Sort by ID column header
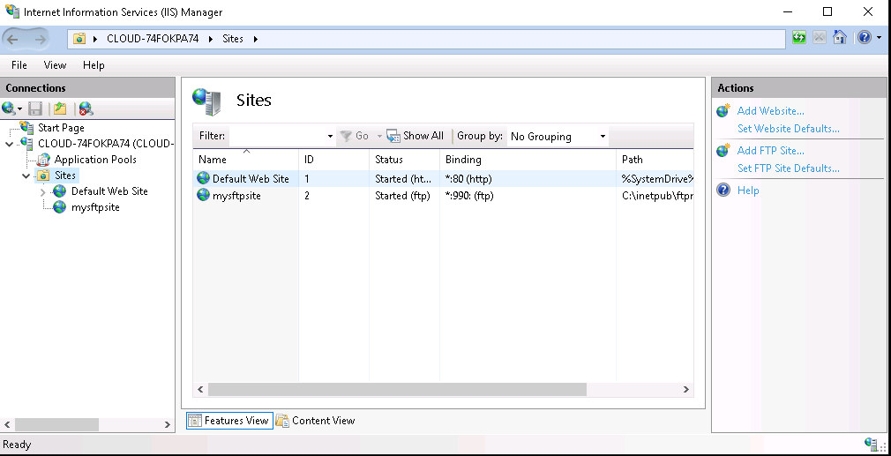This screenshot has width=891, height=456. [334, 160]
